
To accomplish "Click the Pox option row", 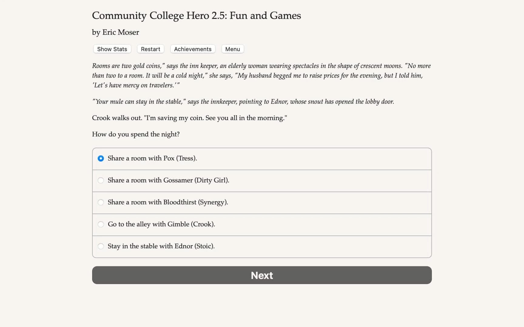I will (261, 158).
